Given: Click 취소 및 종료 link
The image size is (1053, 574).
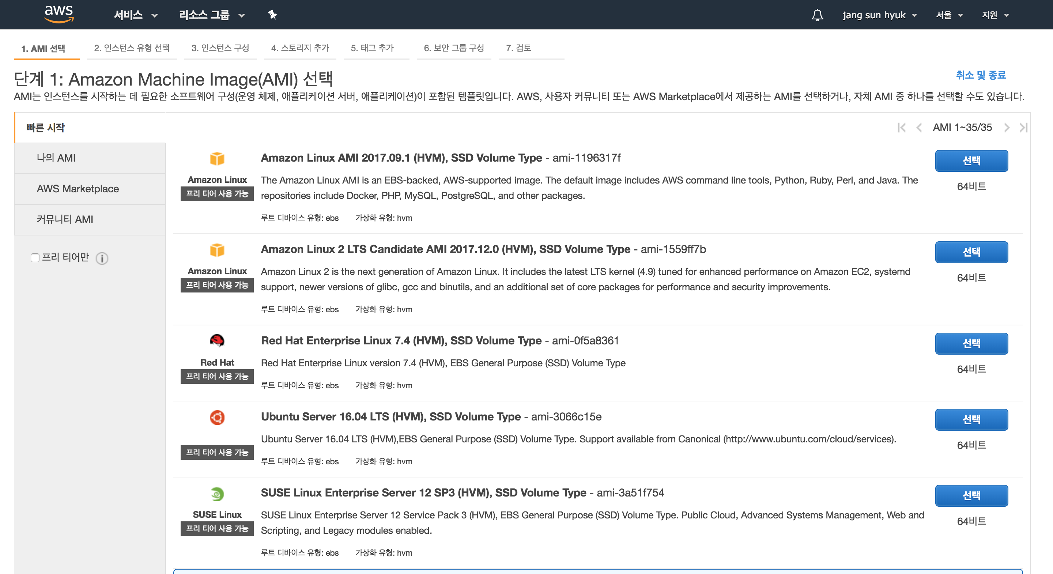Looking at the screenshot, I should pyautogui.click(x=981, y=75).
